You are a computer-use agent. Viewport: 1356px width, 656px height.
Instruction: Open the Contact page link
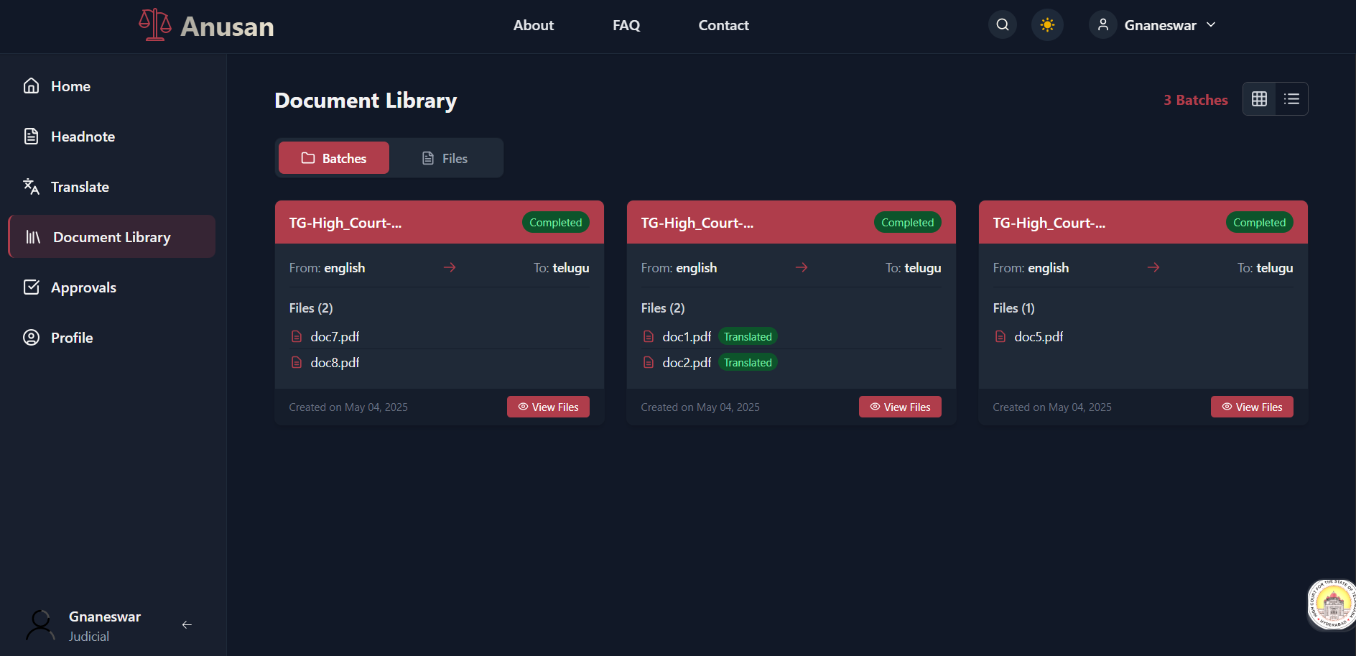pyautogui.click(x=723, y=24)
